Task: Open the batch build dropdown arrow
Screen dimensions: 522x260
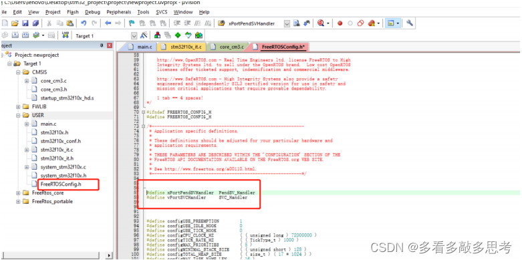Action: [x=43, y=35]
